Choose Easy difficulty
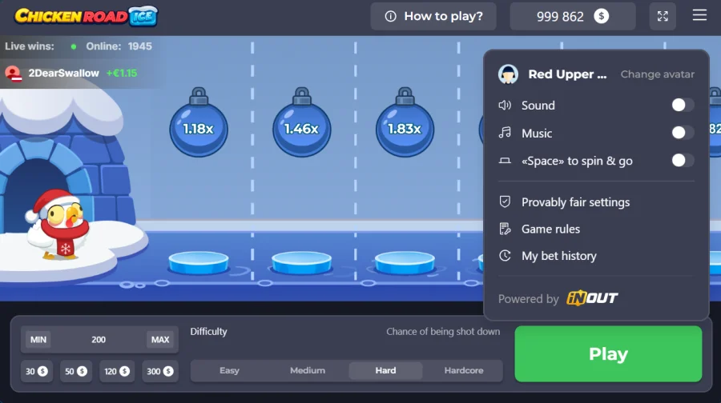The height and width of the screenshot is (403, 721). 229,370
